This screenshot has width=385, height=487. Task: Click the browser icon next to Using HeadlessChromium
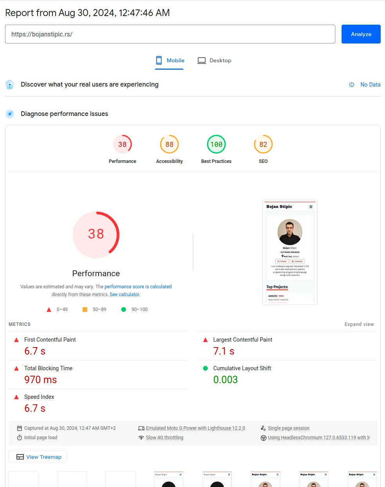(x=263, y=438)
